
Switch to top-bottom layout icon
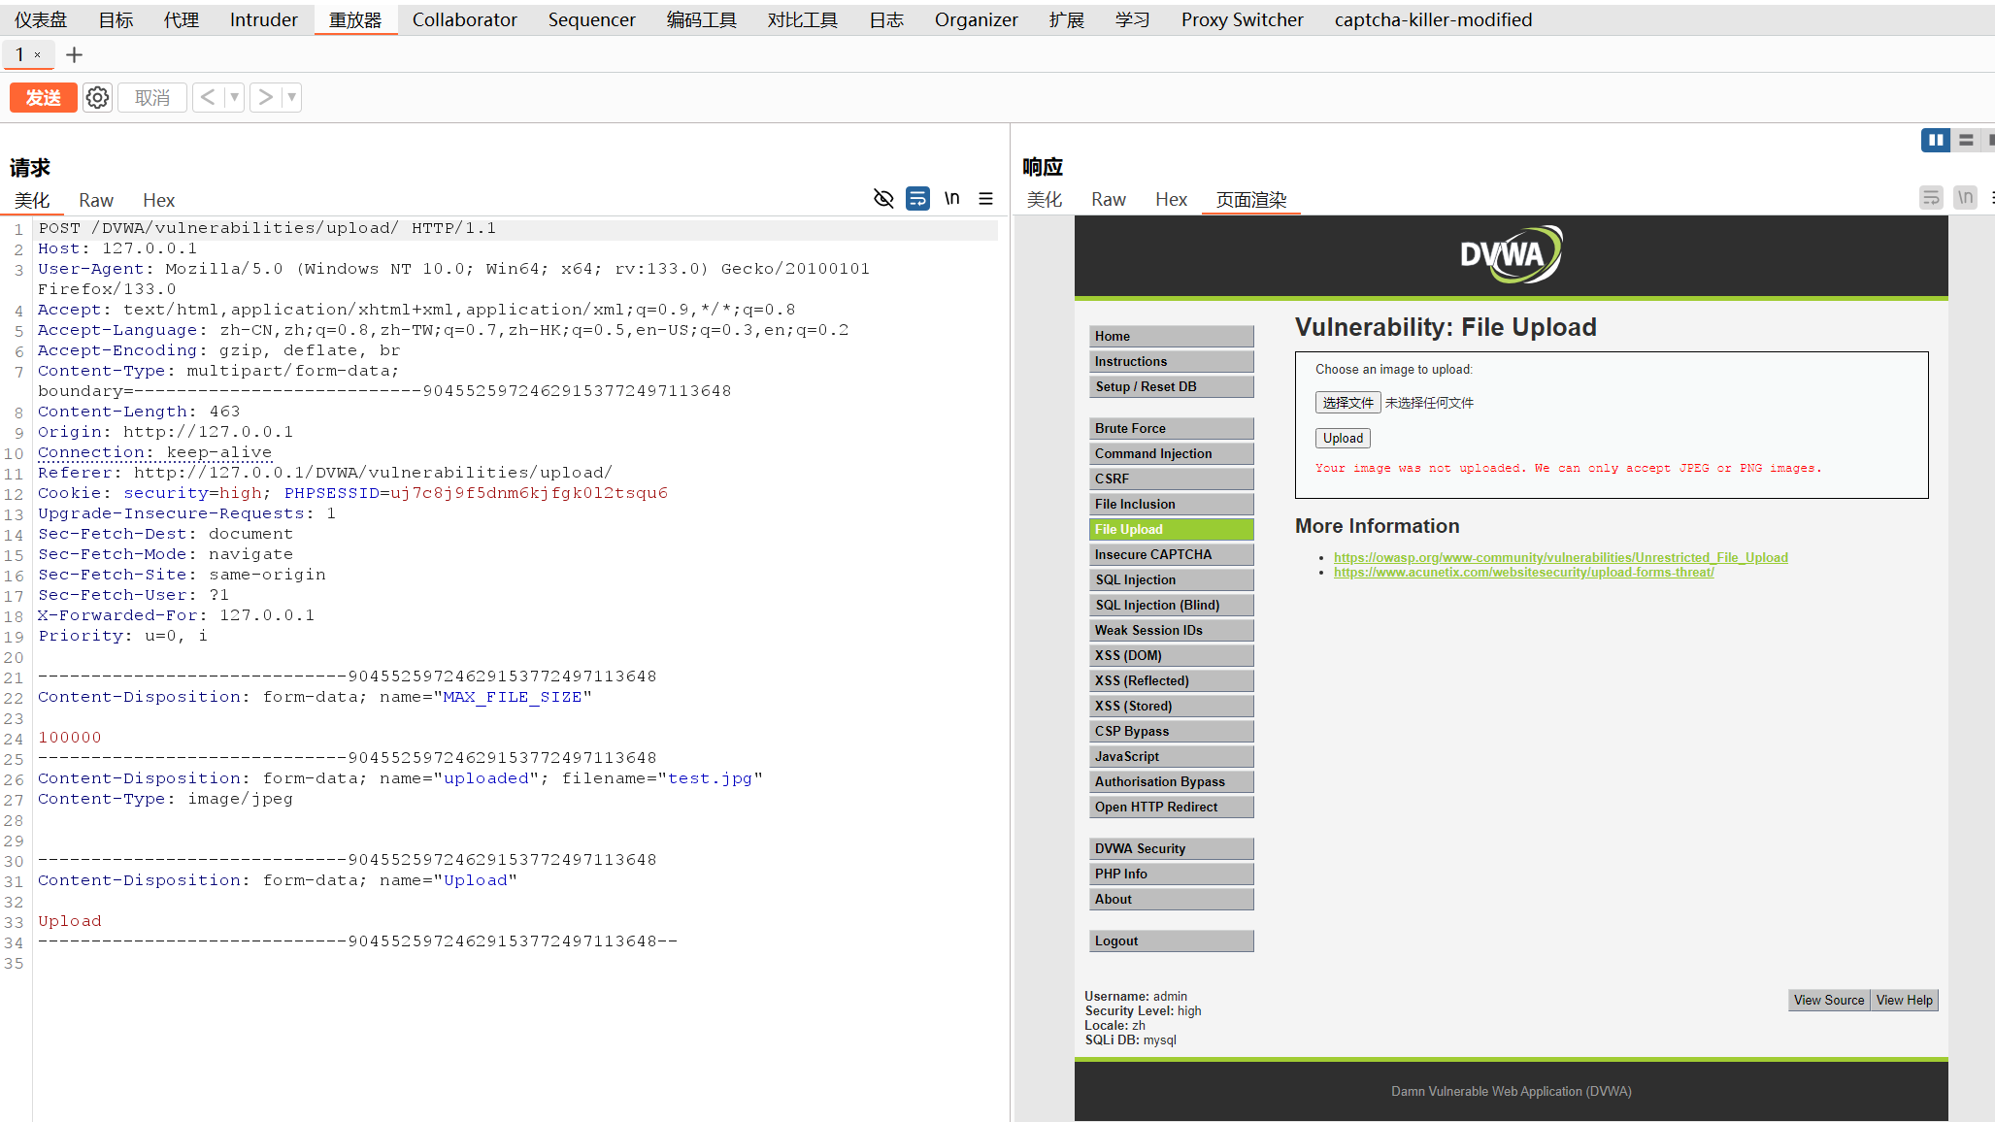click(x=1966, y=141)
